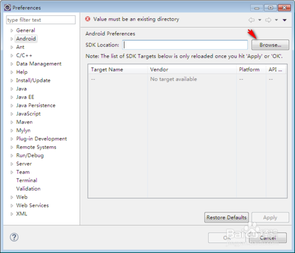Open Data Management preferences
The height and width of the screenshot is (253, 295).
[39, 64]
